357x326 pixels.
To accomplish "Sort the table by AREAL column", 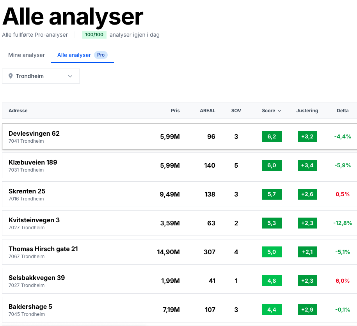I will [208, 111].
